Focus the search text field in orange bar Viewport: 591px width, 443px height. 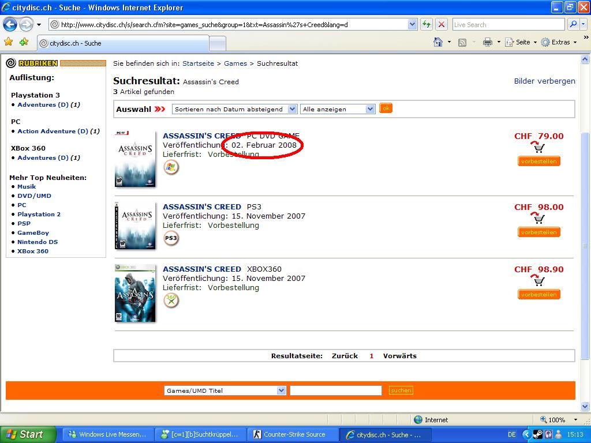(x=336, y=391)
